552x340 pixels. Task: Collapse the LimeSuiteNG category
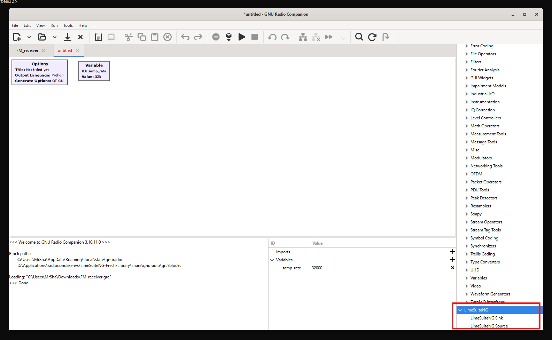pos(460,310)
